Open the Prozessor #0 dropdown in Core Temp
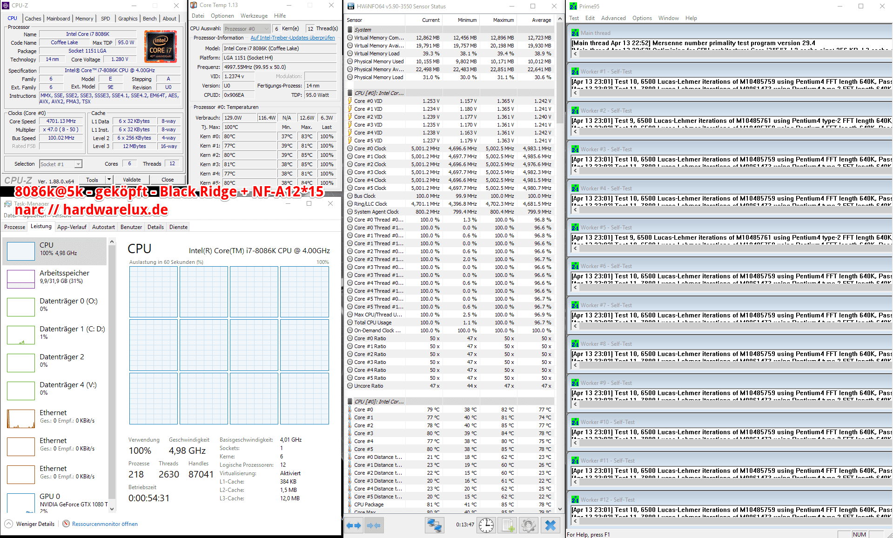The image size is (893, 538). coord(247,29)
